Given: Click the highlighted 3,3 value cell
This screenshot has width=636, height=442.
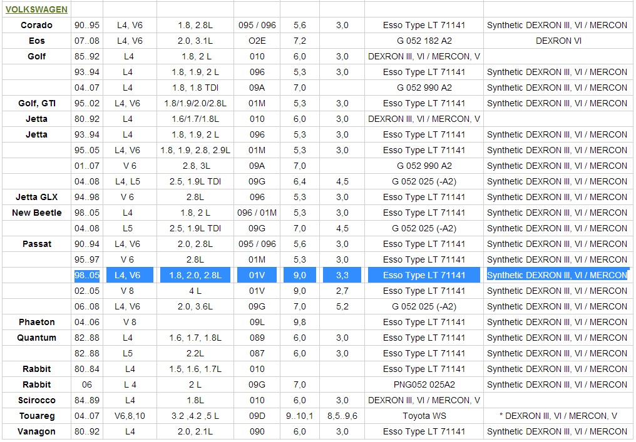Looking at the screenshot, I should (342, 276).
